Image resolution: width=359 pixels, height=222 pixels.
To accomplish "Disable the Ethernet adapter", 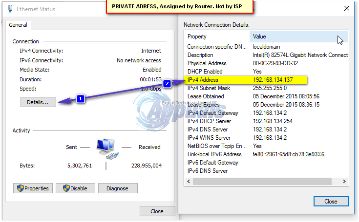I will (x=75, y=188).
